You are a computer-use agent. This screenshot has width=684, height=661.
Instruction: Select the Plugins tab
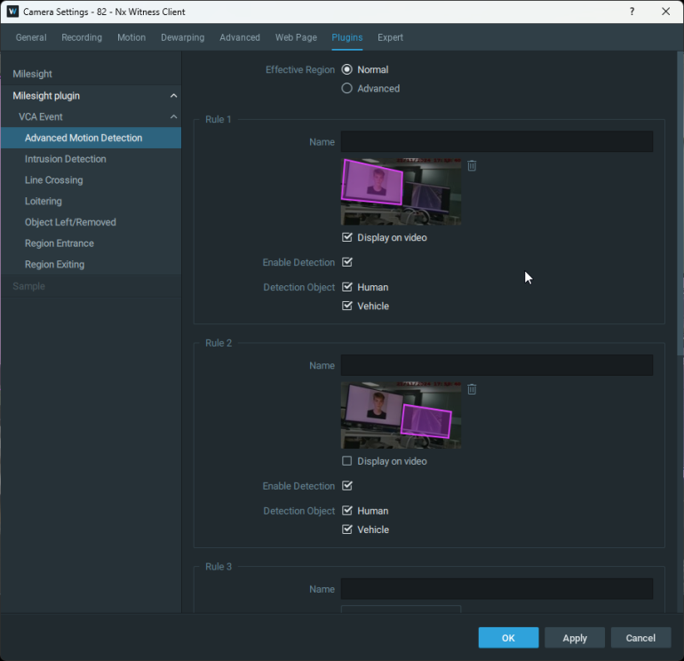[346, 37]
